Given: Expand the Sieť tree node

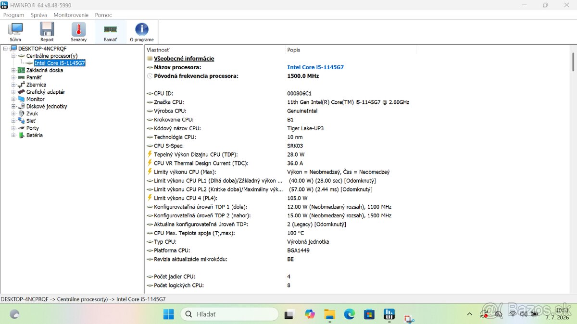Looking at the screenshot, I should click(14, 121).
